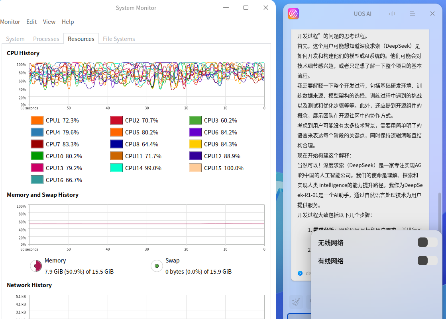Click the "0 bytes (0.0%) of 15.9 GiB" text

[198, 272]
